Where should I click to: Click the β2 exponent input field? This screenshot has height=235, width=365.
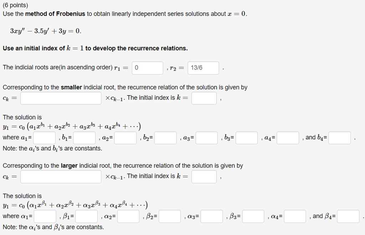click(170, 216)
